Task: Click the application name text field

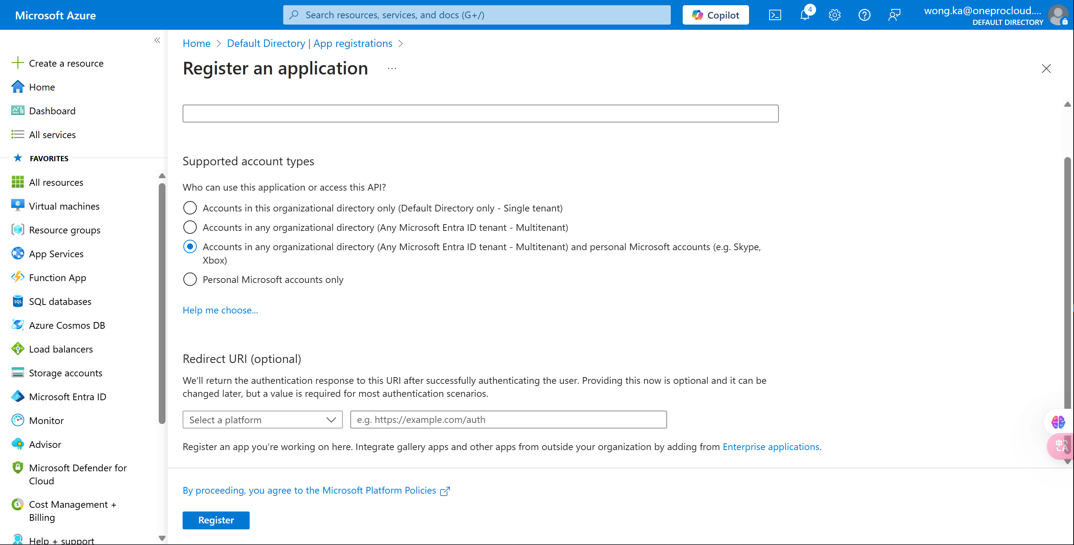Action: [x=480, y=113]
